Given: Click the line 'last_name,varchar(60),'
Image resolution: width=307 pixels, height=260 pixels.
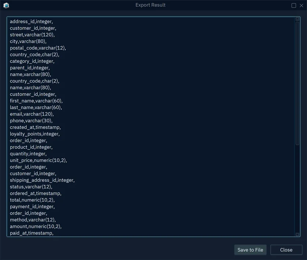Looking at the screenshot, I should click(x=36, y=108).
